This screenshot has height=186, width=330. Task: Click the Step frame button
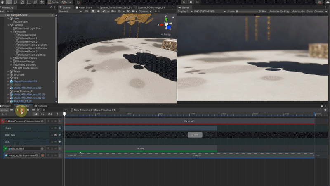[x=198, y=2]
